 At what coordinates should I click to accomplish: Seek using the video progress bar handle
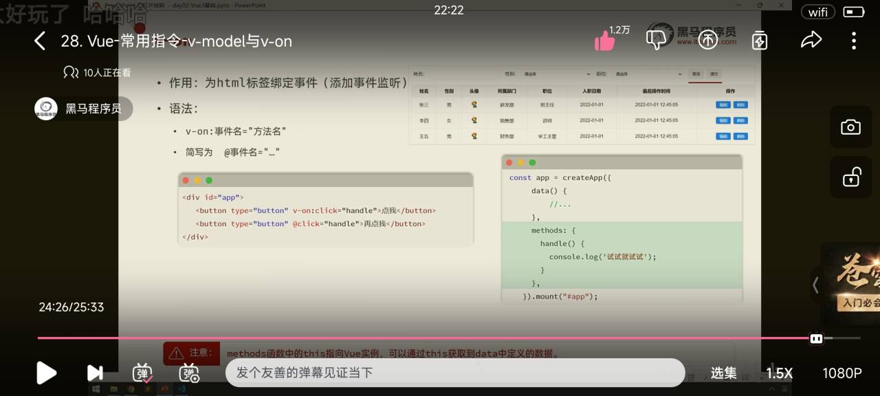[x=816, y=338]
